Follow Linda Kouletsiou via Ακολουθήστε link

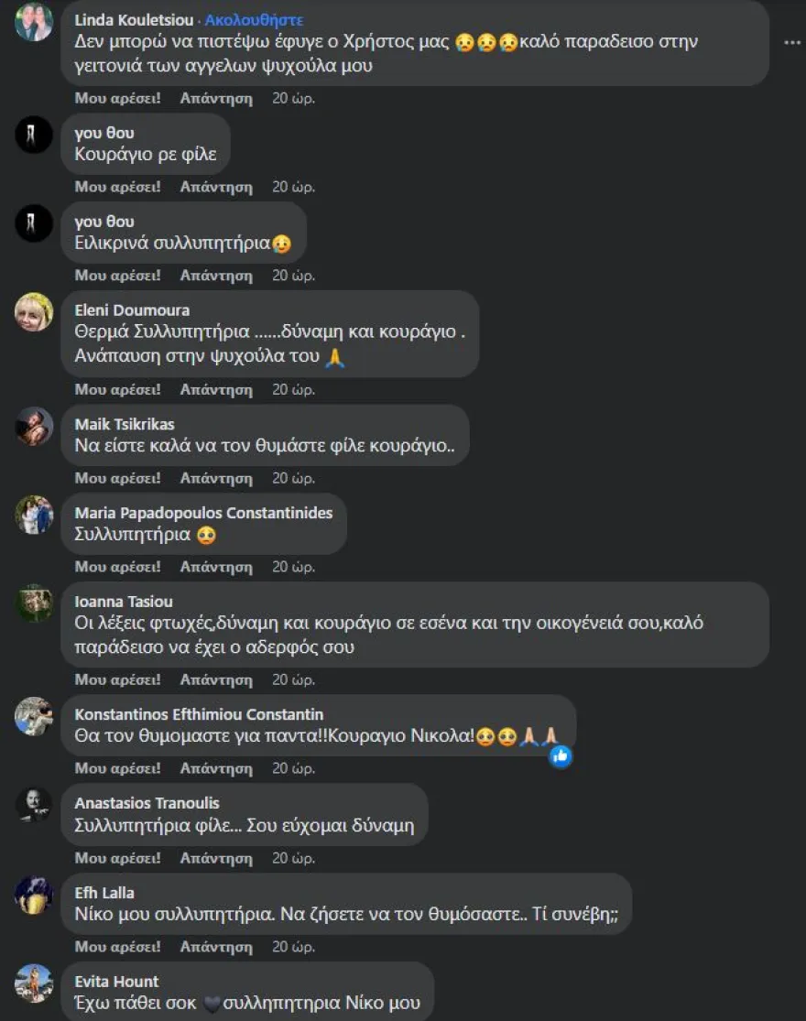tap(254, 20)
